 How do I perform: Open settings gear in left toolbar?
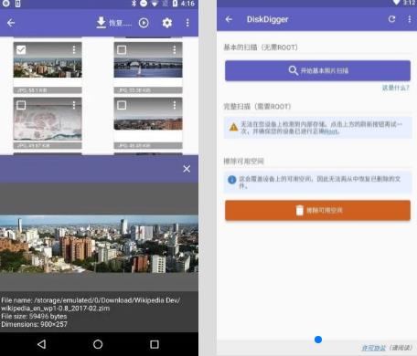(x=167, y=23)
